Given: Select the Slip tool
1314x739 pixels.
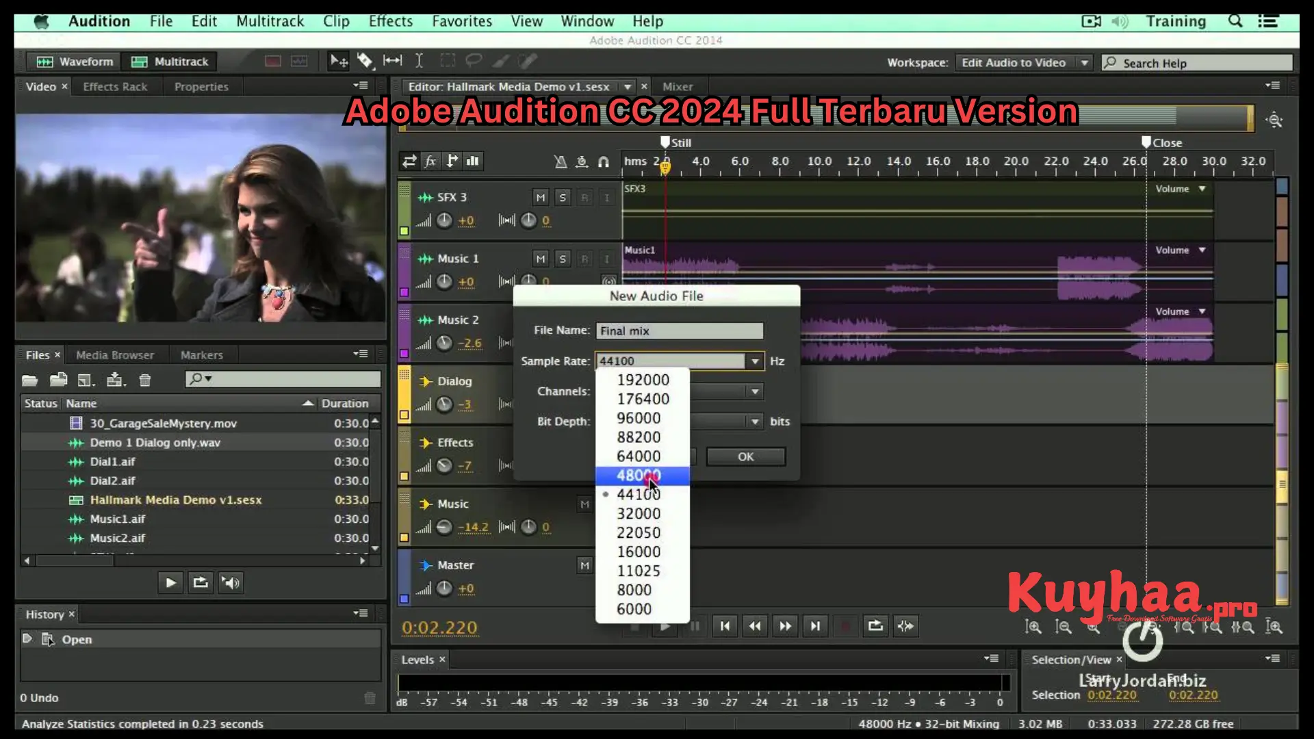Looking at the screenshot, I should pyautogui.click(x=392, y=62).
